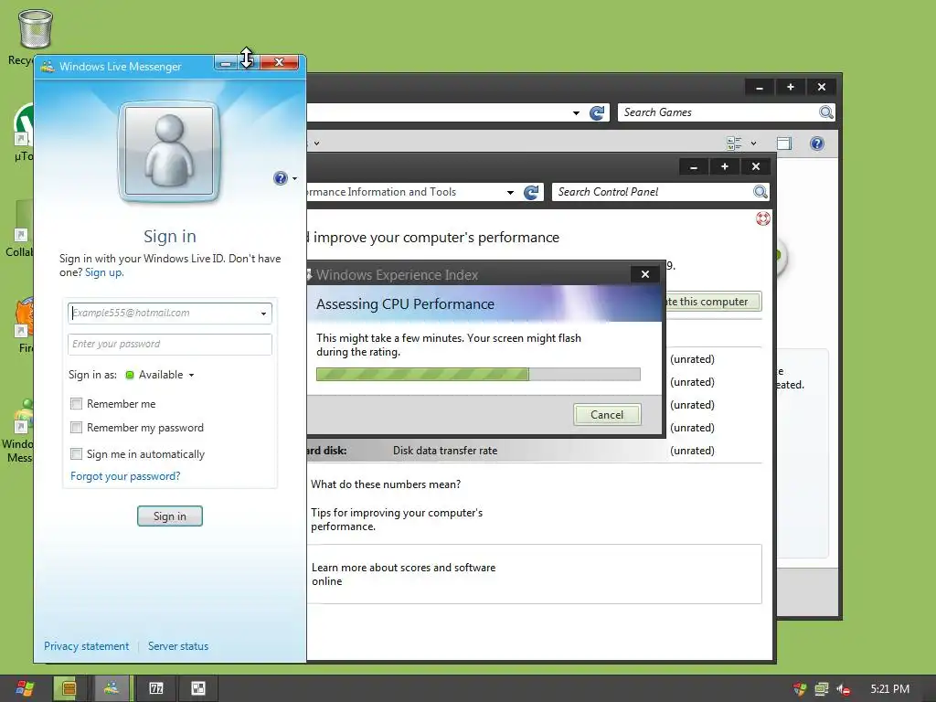The image size is (936, 702).
Task: Open the Available status dropdown
Action: pyautogui.click(x=160, y=375)
